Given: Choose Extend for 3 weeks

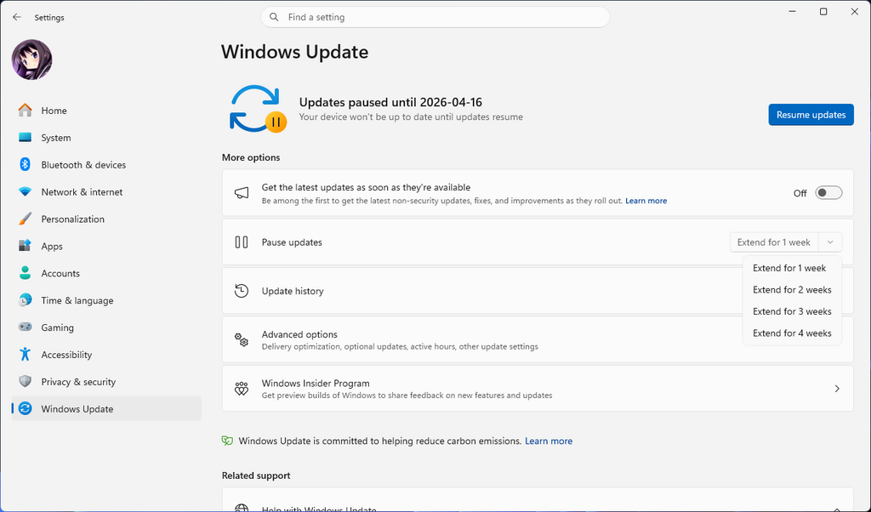Looking at the screenshot, I should (792, 311).
